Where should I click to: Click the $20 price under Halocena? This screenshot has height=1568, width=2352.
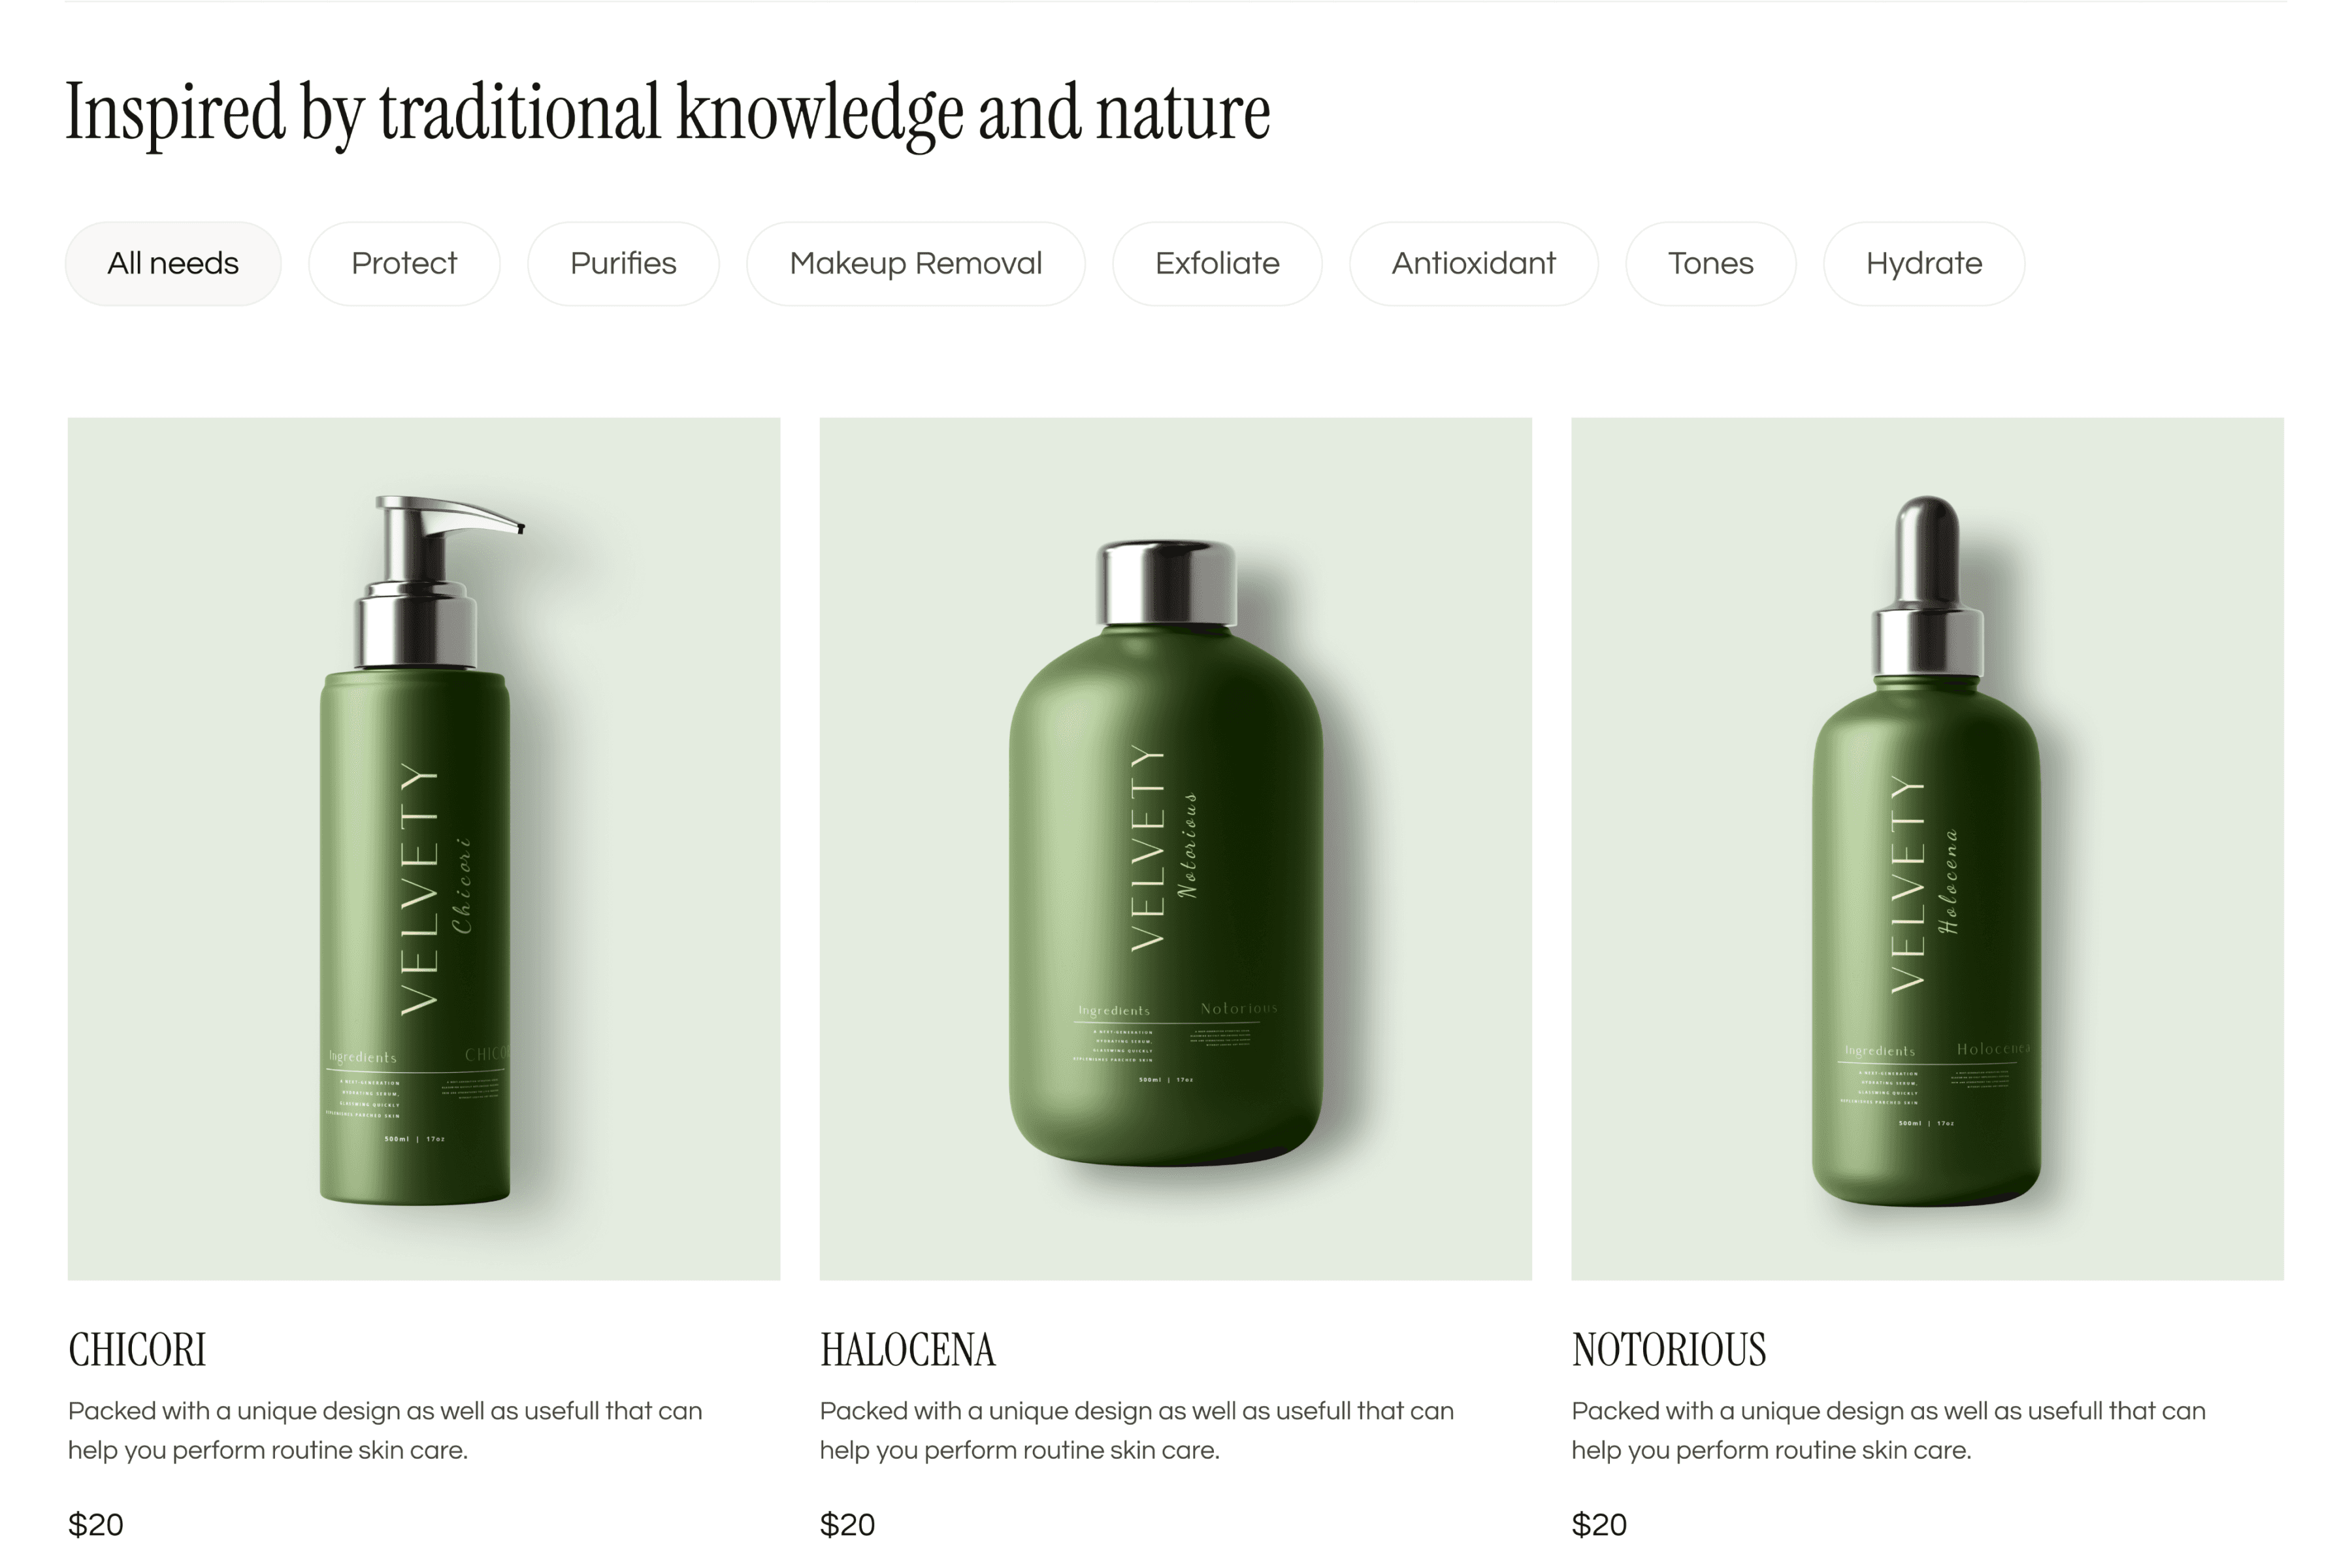click(848, 1525)
